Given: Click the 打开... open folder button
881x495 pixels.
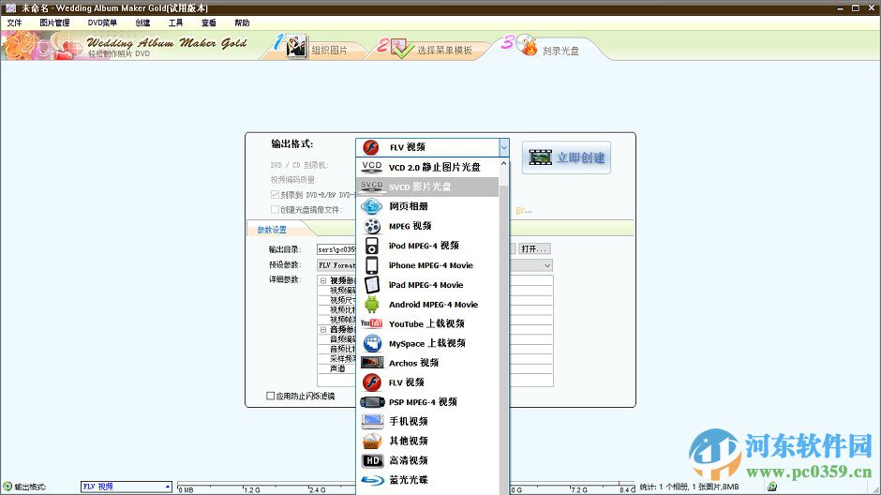Looking at the screenshot, I should click(534, 248).
